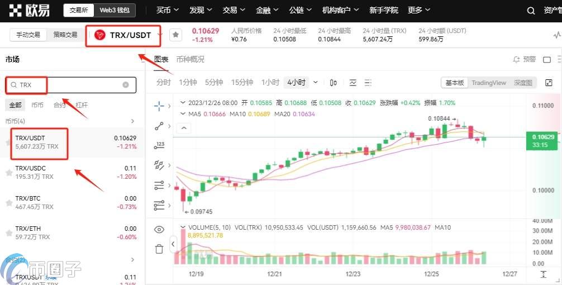Switch chart to TradingView view

488,83
